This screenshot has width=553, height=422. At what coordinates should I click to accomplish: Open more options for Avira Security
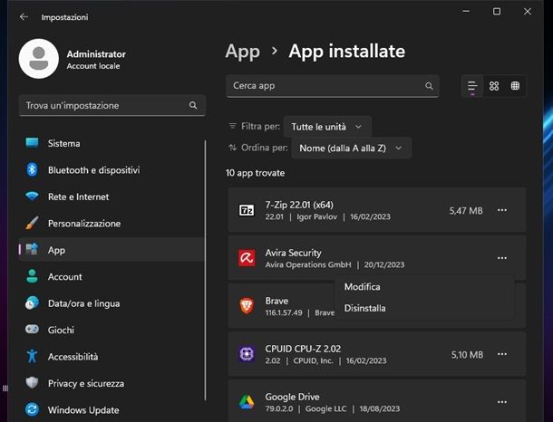(x=502, y=258)
